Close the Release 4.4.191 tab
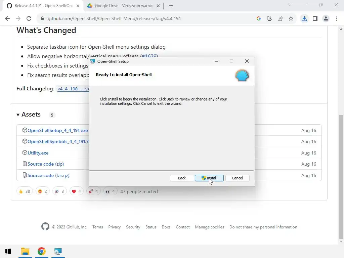 coord(78,6)
